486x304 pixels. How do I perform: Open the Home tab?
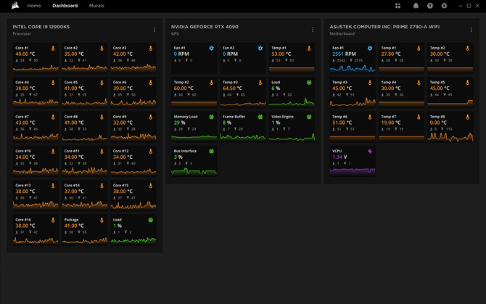(34, 6)
